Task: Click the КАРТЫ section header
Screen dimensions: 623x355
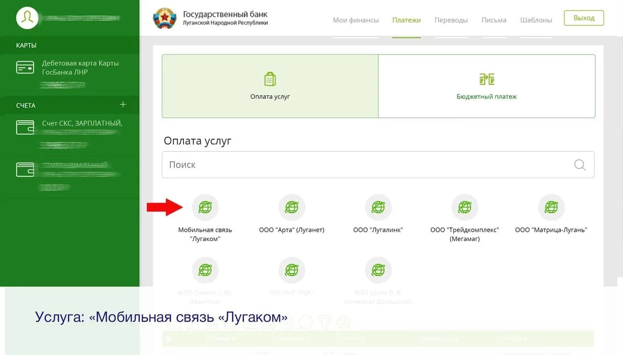Action: pyautogui.click(x=26, y=45)
